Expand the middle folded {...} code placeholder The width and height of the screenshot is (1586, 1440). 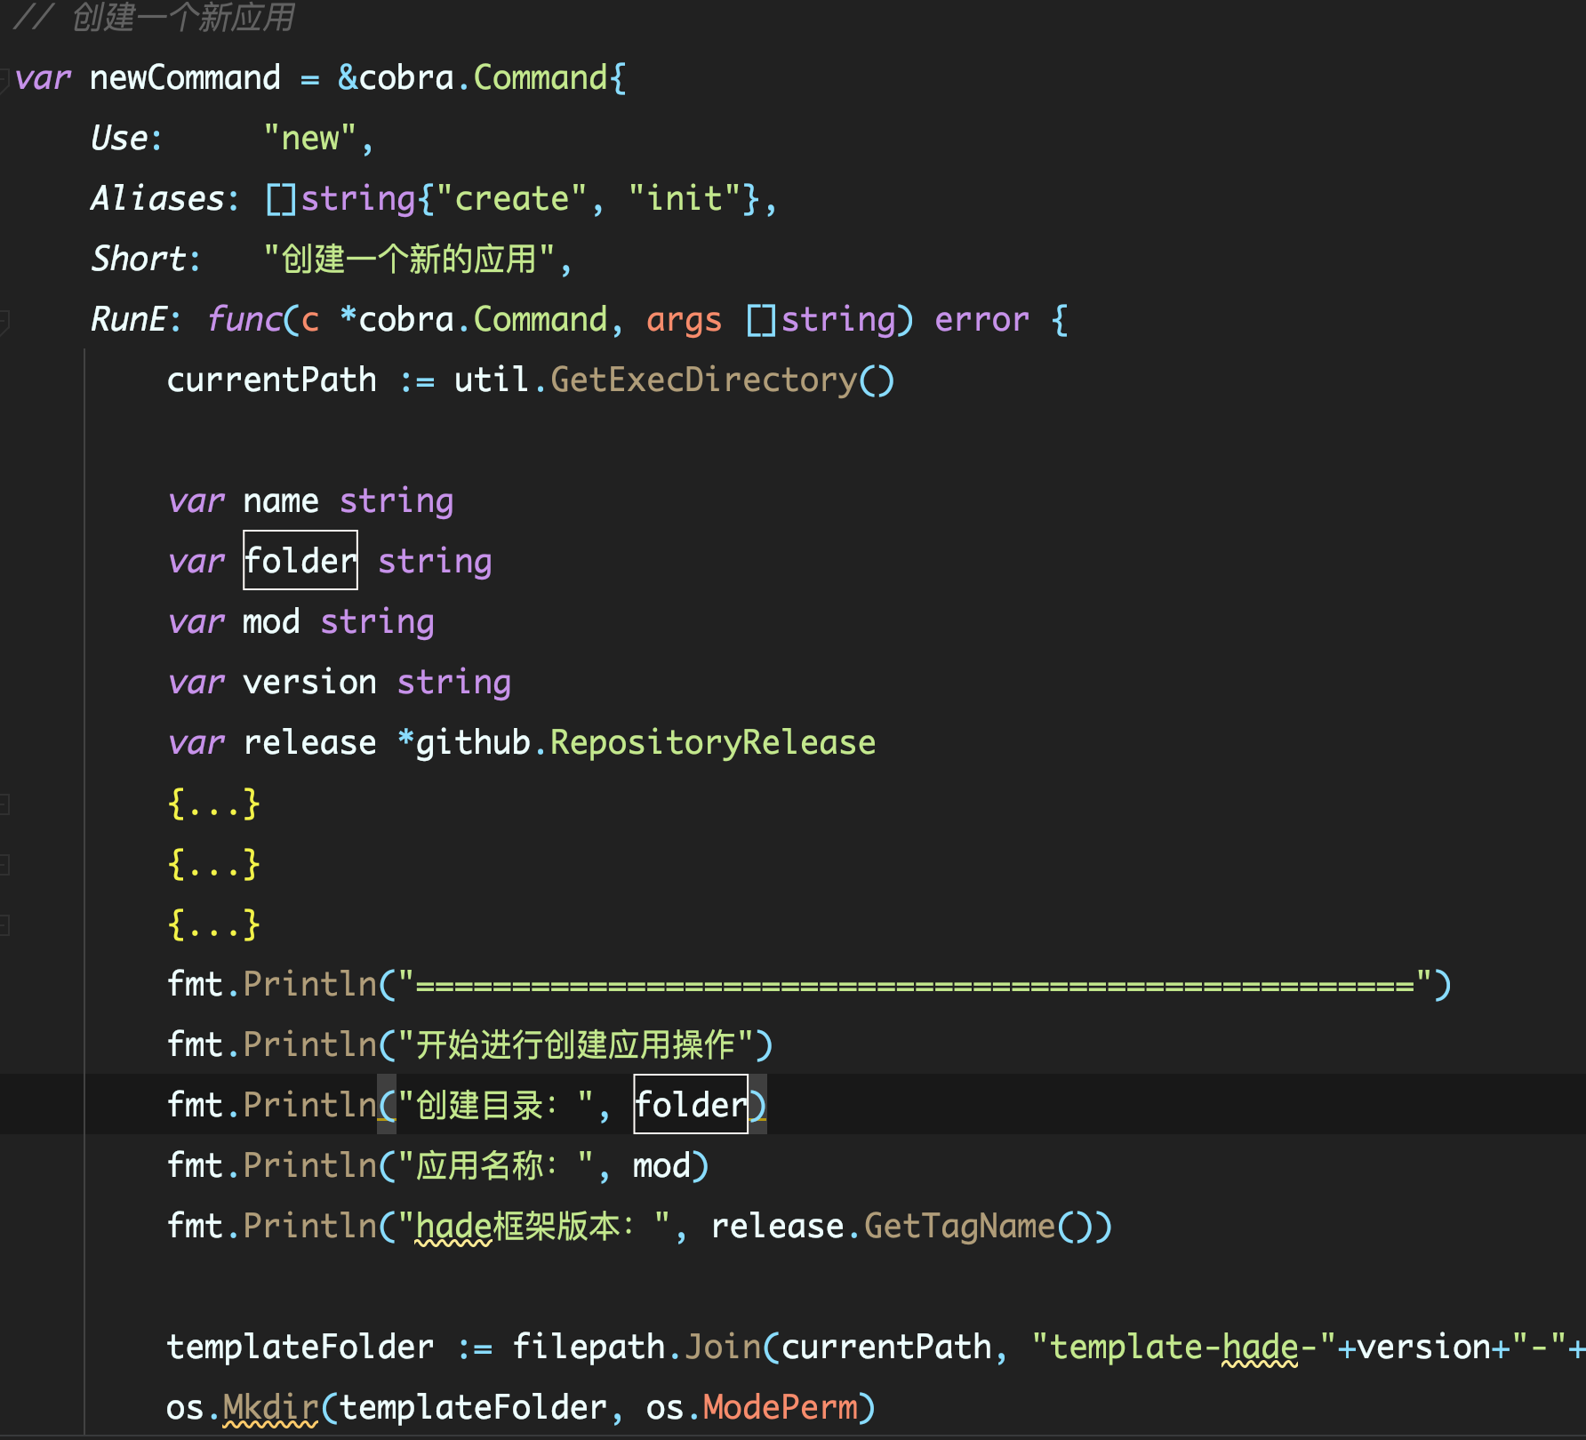pos(213,864)
